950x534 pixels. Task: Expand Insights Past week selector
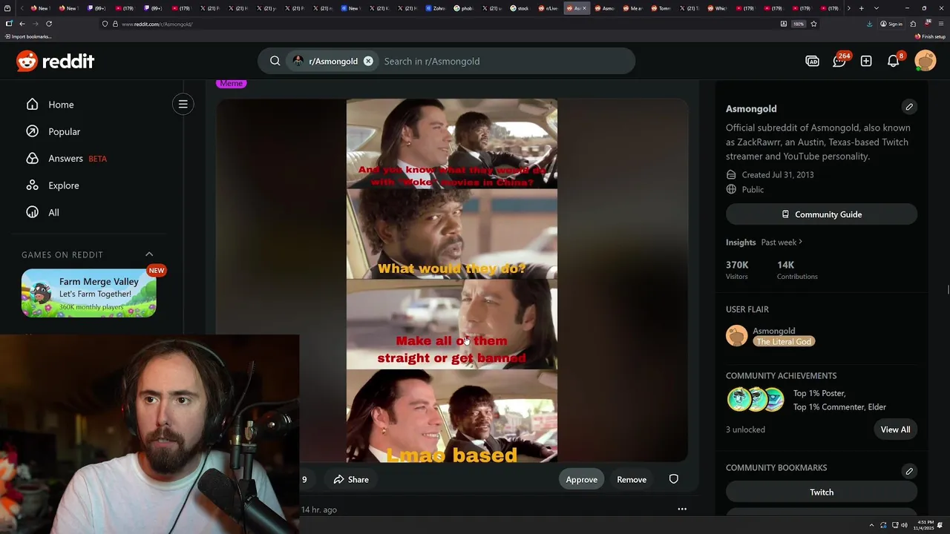point(782,242)
